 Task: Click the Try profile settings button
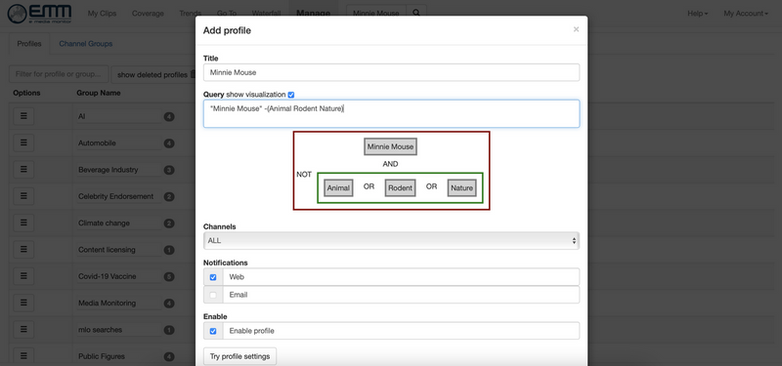pyautogui.click(x=239, y=356)
